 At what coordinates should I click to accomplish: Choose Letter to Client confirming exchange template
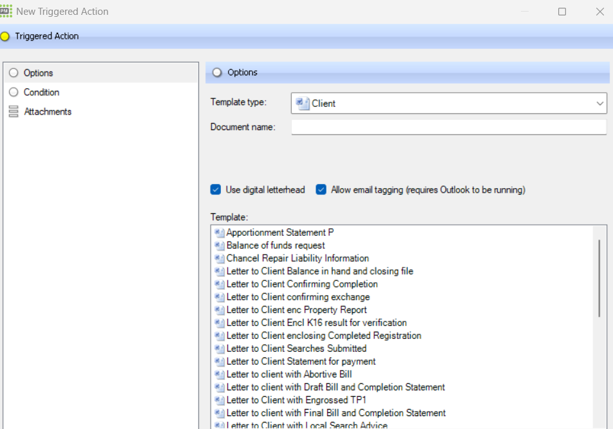[x=297, y=297]
